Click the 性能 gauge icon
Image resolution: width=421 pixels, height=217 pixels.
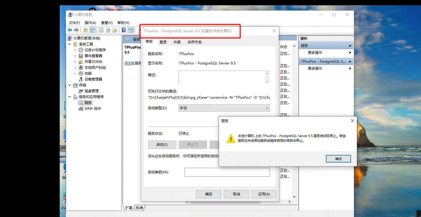tap(81, 74)
